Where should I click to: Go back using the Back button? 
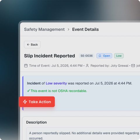pos(32,45)
